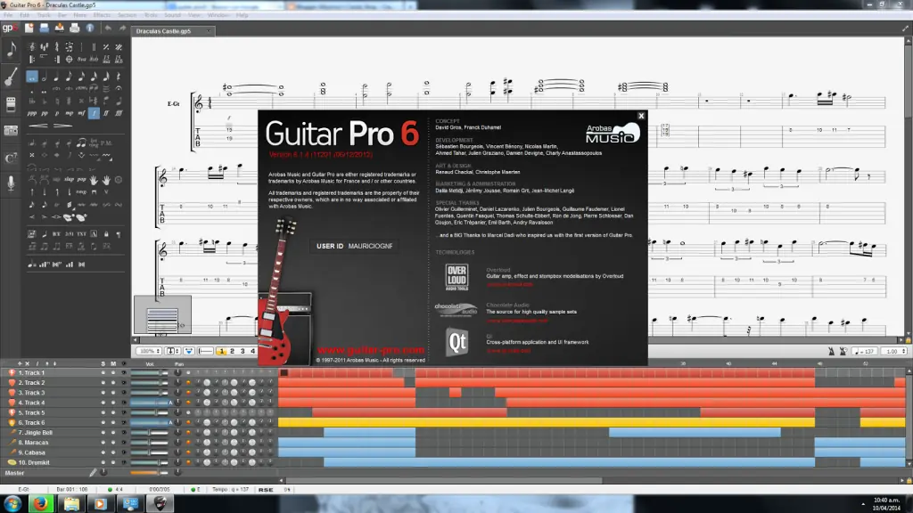Open the instrument guitar panel in sidebar
This screenshot has height=513, width=913.
click(x=11, y=77)
